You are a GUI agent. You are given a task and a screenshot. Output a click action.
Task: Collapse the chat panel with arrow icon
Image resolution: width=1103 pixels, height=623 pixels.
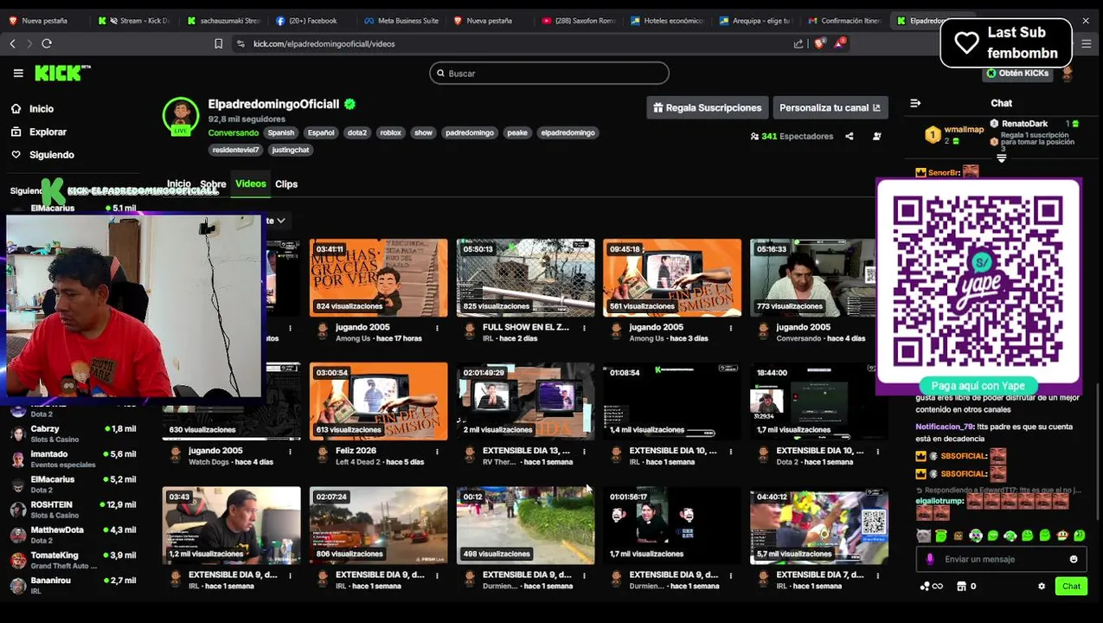915,103
